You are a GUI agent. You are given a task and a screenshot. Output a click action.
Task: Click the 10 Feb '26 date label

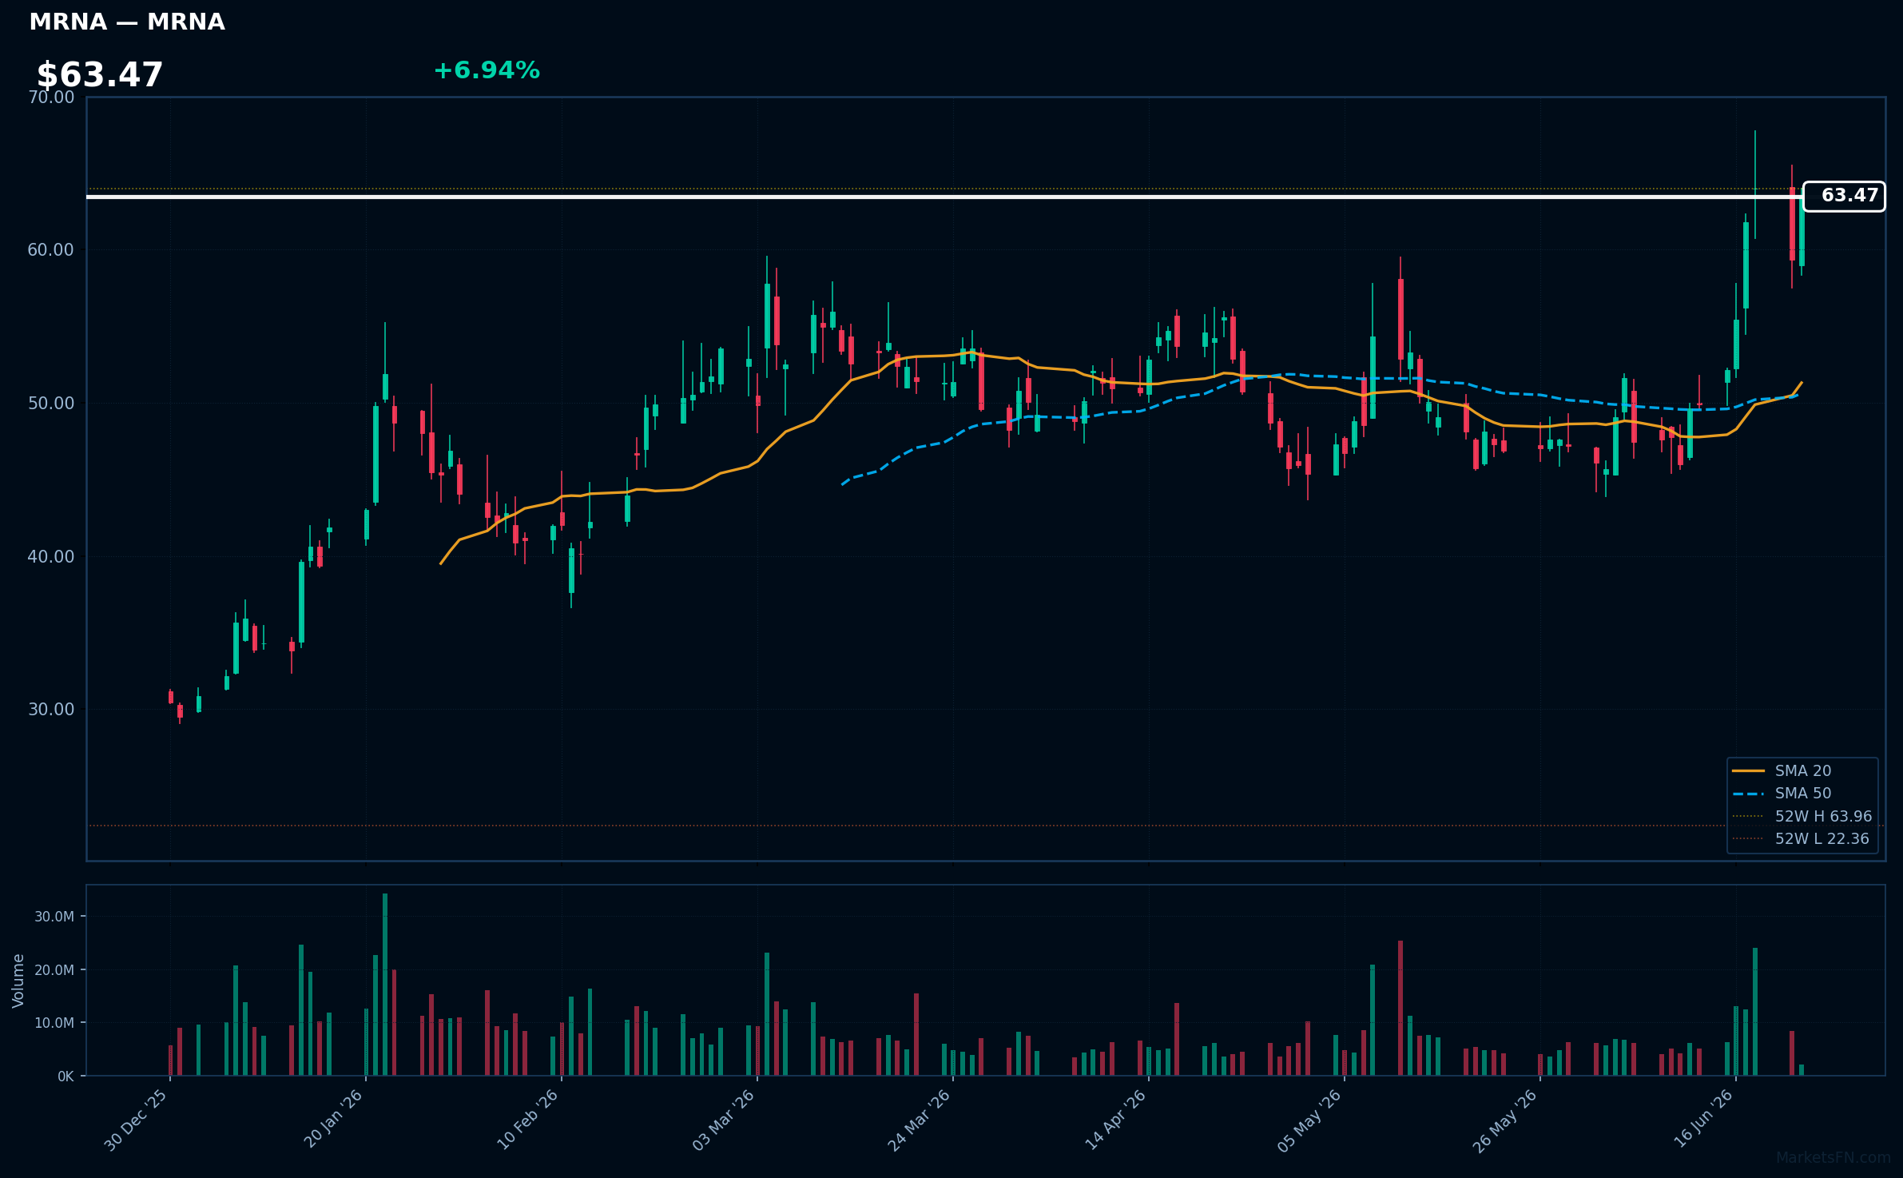pos(528,1120)
